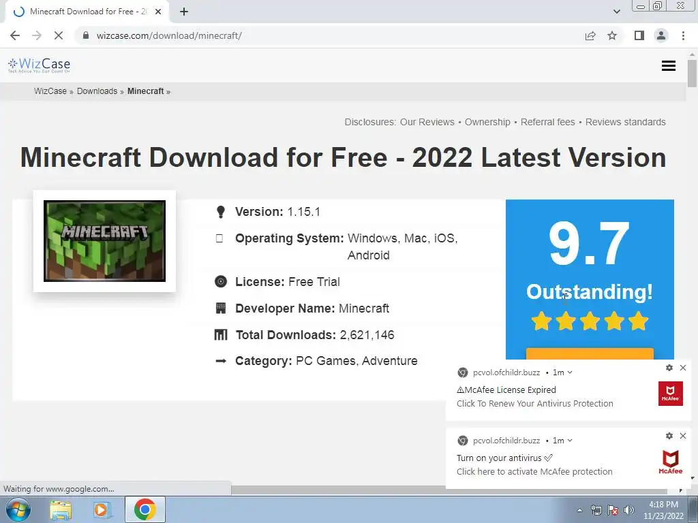
Task: Click the License: Free Trial text
Action: click(x=288, y=282)
